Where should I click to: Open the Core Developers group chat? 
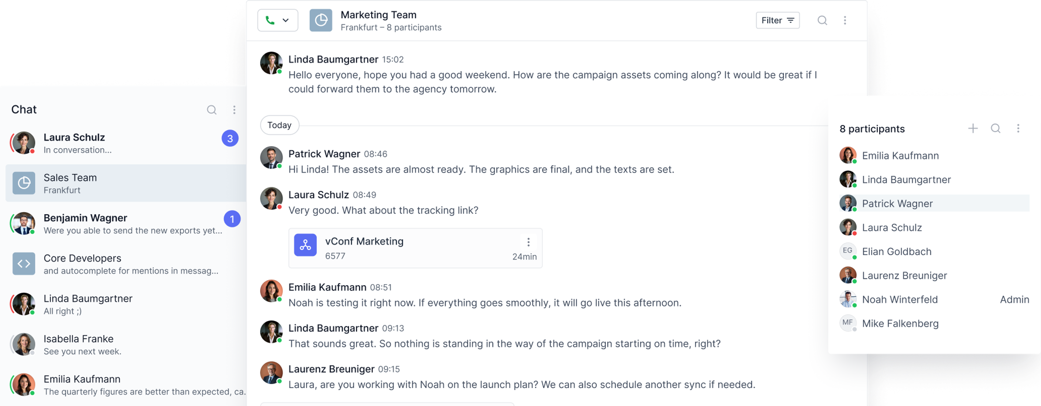click(x=121, y=264)
